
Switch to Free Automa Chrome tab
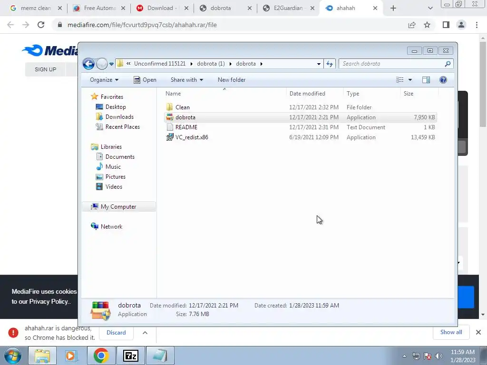tap(99, 8)
